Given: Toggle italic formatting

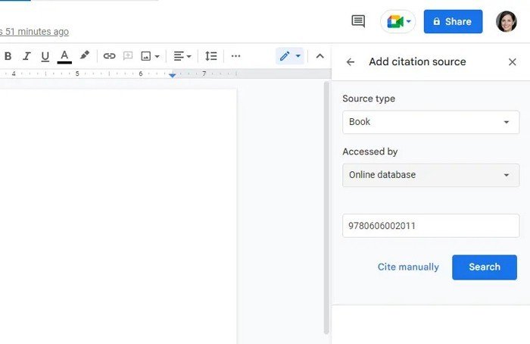Looking at the screenshot, I should click(x=27, y=56).
